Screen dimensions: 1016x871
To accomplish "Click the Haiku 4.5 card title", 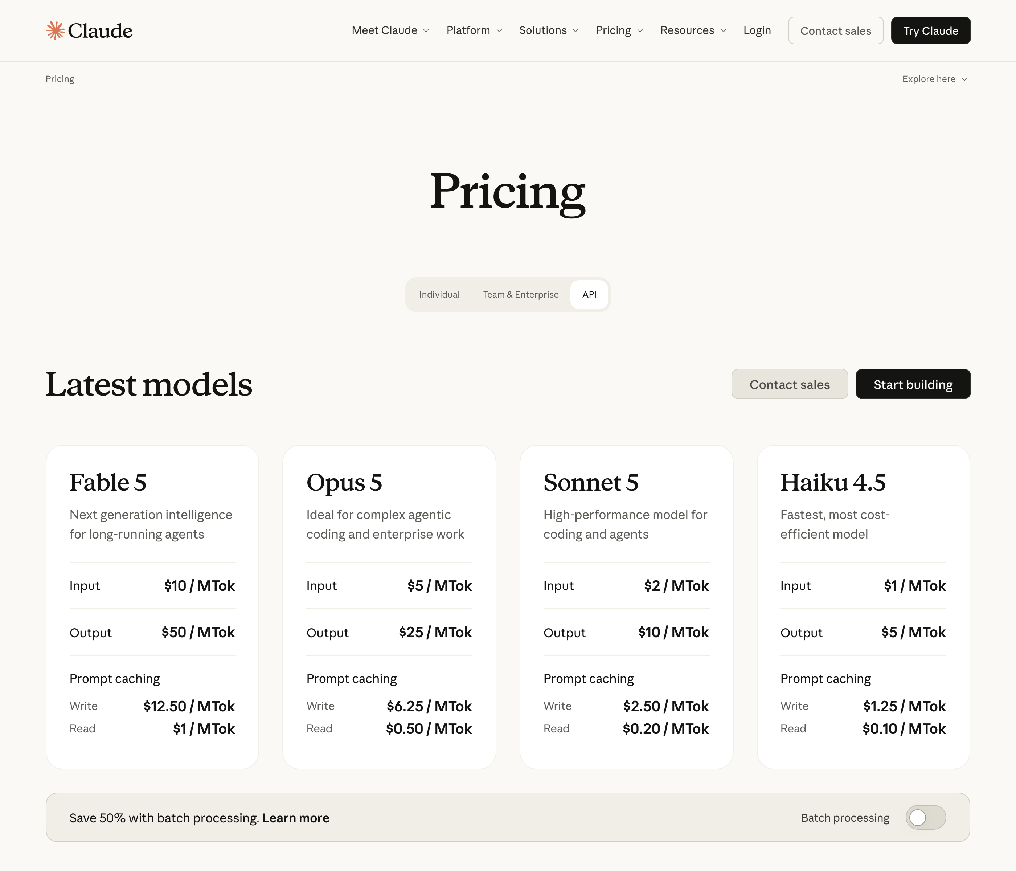I will tap(833, 483).
